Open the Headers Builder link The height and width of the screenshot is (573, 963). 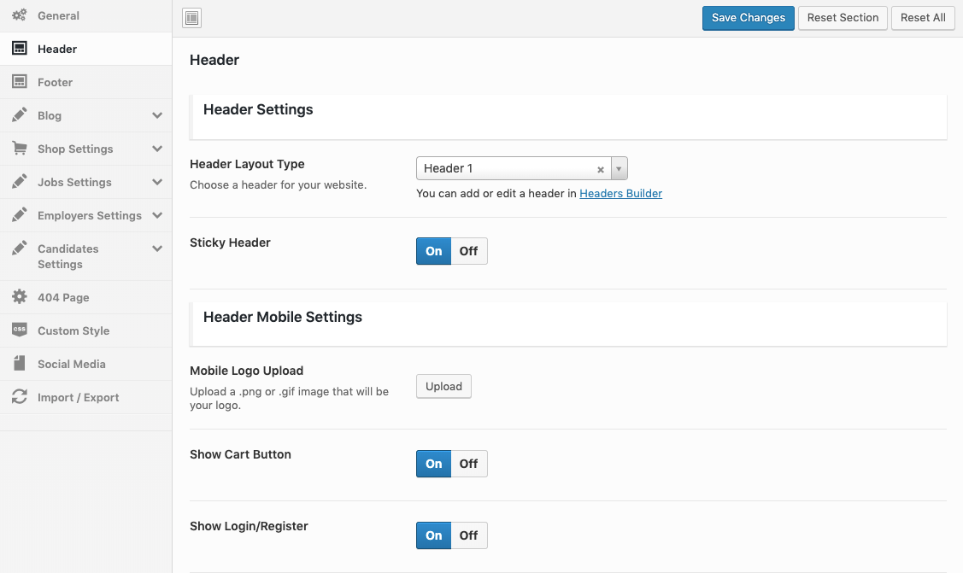click(x=620, y=194)
